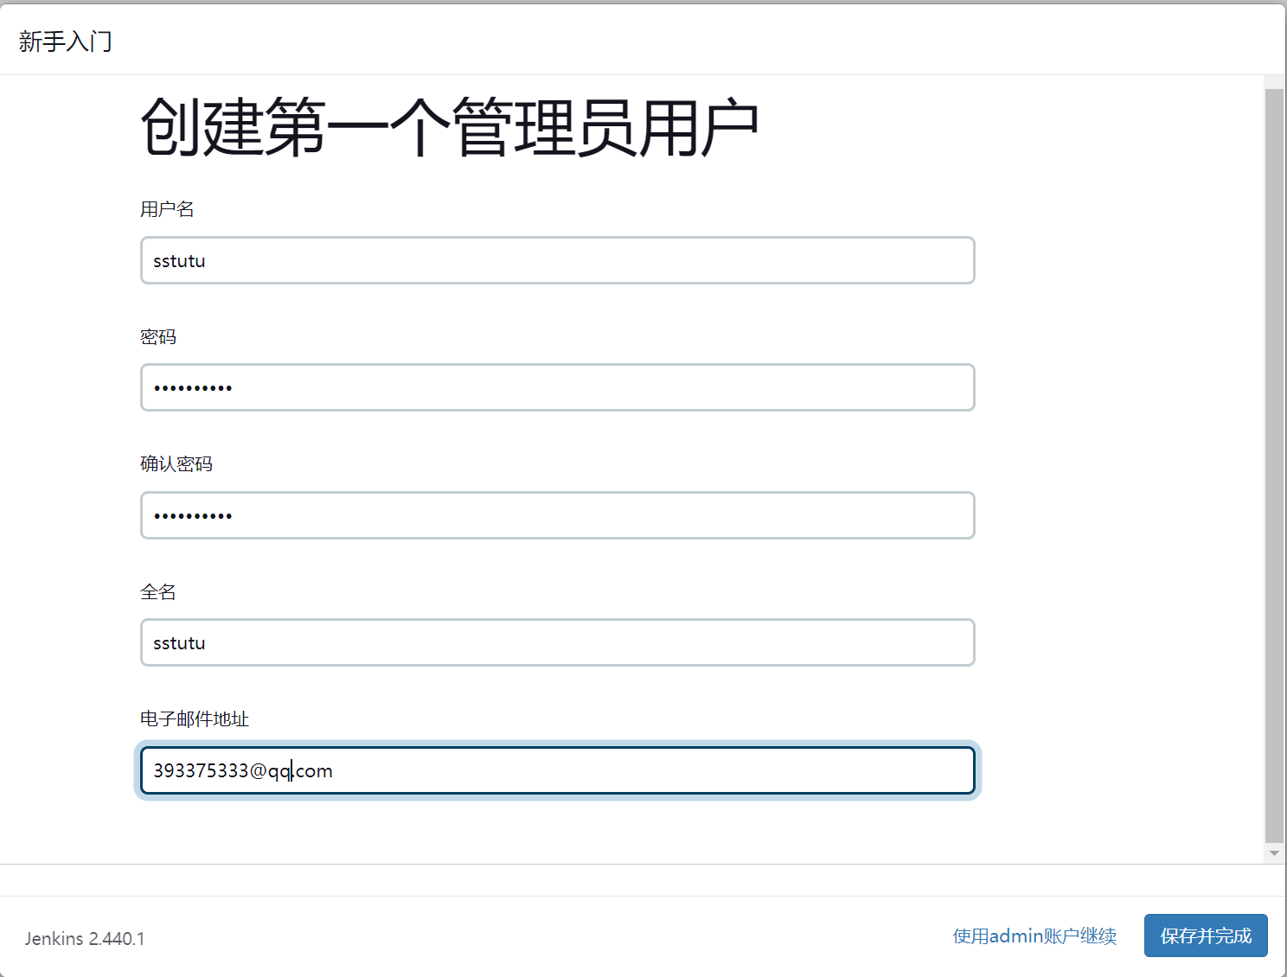Image resolution: width=1287 pixels, height=977 pixels.
Task: Click the scrollbar down arrow
Action: [1274, 853]
